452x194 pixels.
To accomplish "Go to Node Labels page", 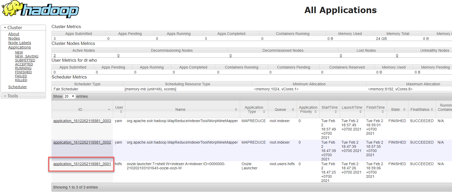I will click(20, 43).
